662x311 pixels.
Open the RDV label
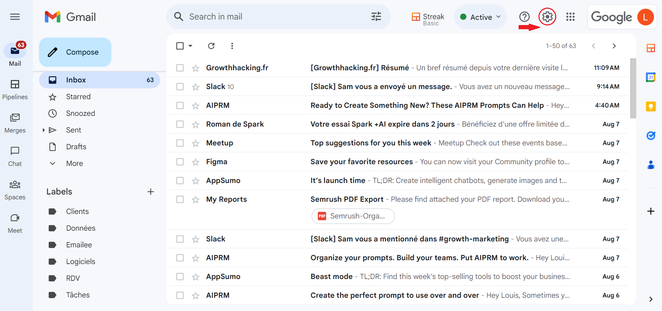pos(100,278)
